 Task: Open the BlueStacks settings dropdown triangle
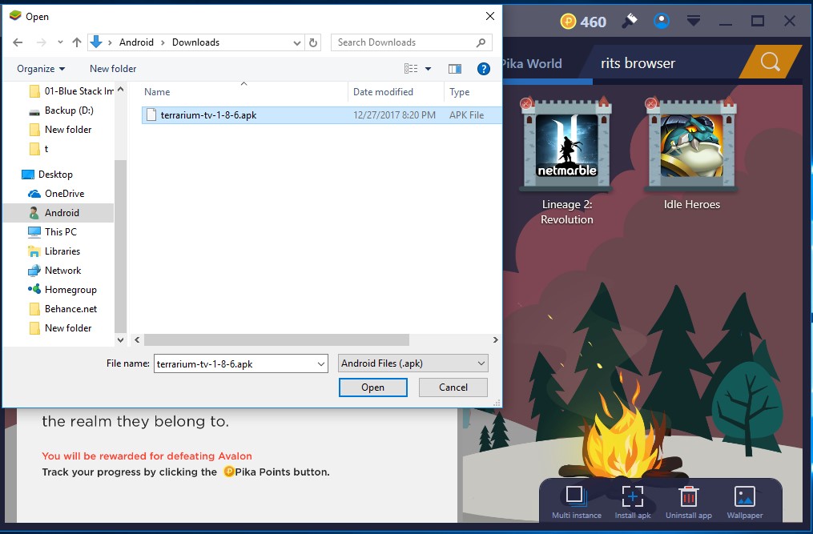tap(693, 22)
